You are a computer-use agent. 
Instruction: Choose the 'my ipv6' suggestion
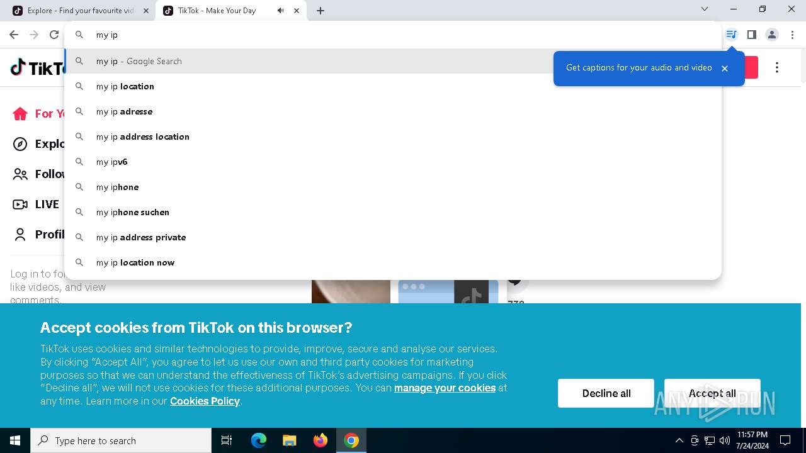tap(392, 162)
